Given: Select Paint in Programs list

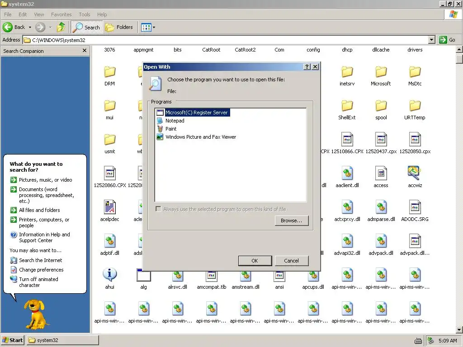Looking at the screenshot, I should [166, 129].
